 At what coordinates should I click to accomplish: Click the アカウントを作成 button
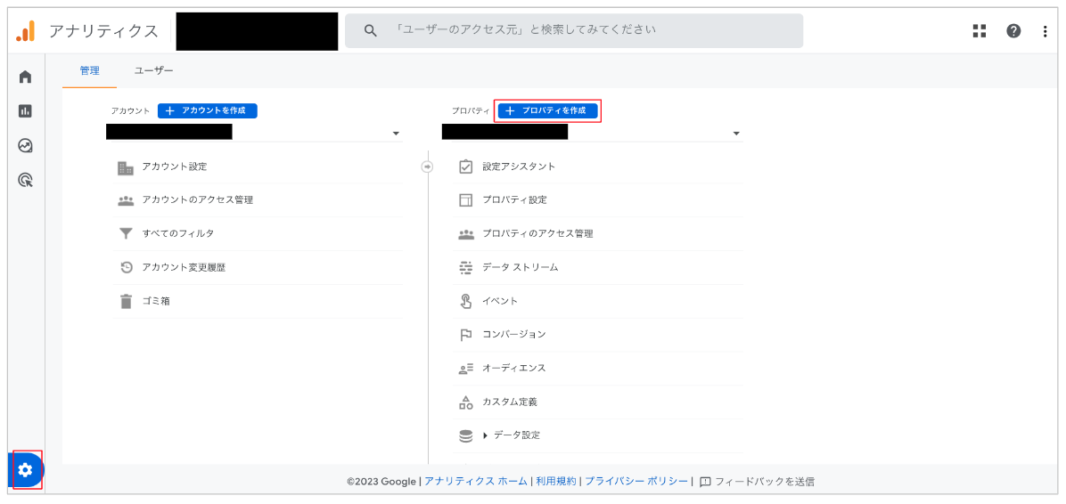coord(208,110)
